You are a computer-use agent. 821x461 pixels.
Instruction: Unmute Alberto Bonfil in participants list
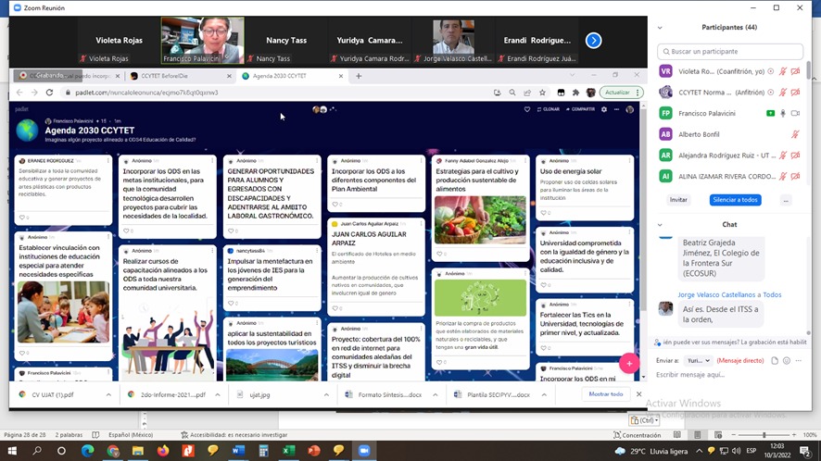(795, 134)
